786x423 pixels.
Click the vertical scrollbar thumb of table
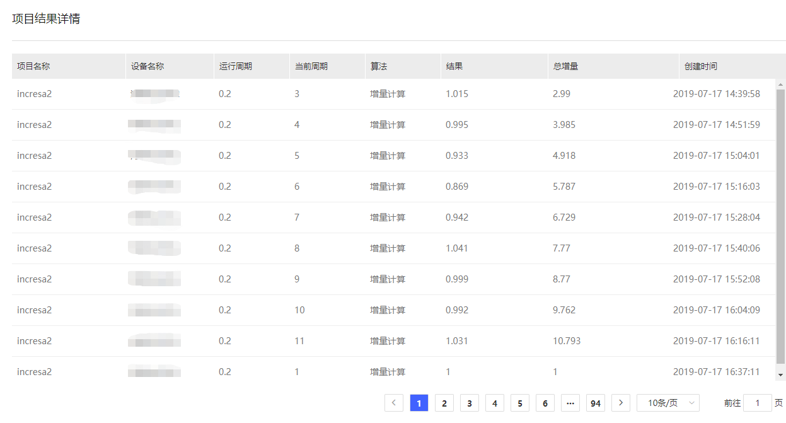click(780, 227)
